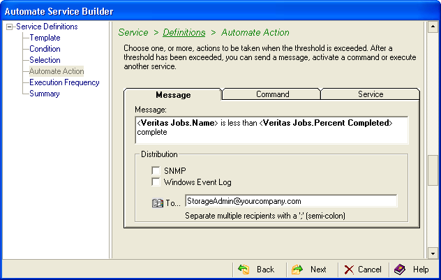Select Automate Action in the tree
Viewport: 441px width, 280px height.
click(57, 71)
